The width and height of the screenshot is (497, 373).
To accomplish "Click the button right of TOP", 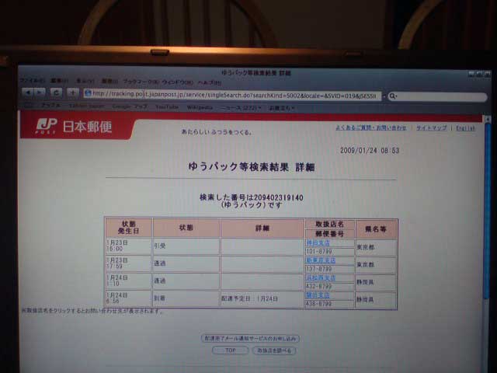I will click(x=274, y=350).
